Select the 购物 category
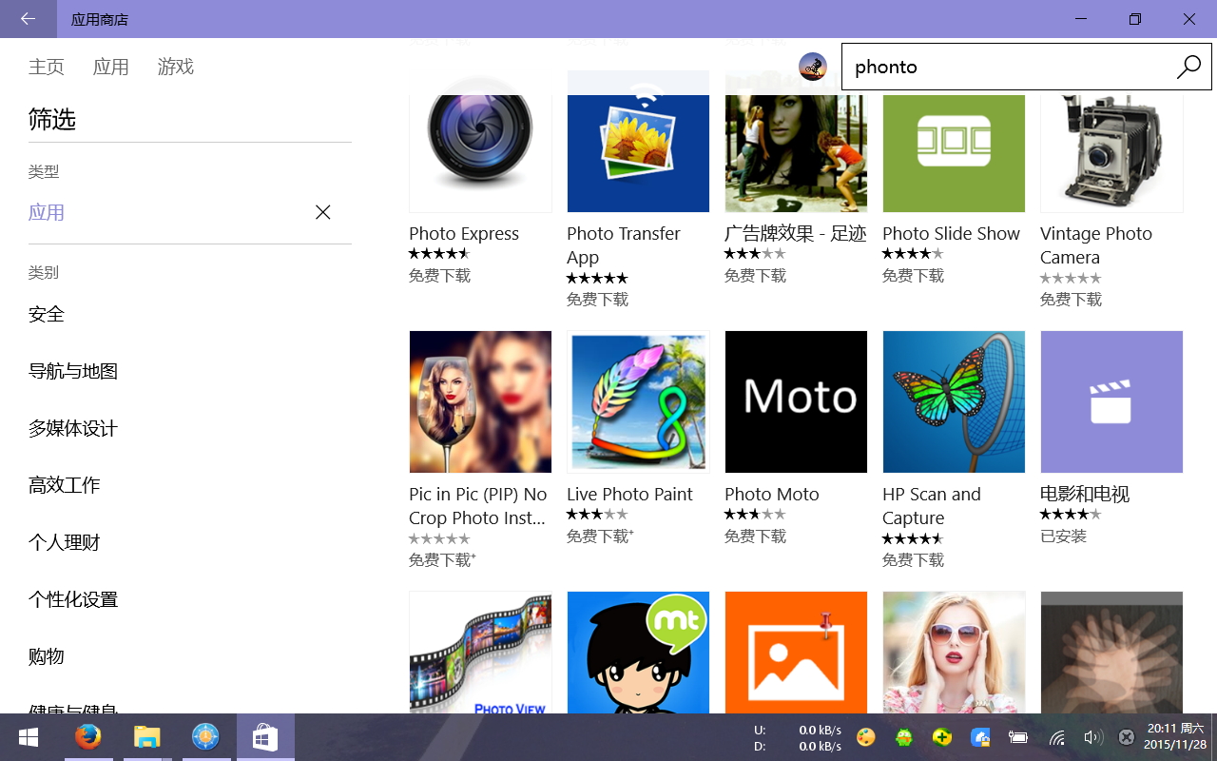Viewport: 1217px width, 761px height. (x=47, y=656)
